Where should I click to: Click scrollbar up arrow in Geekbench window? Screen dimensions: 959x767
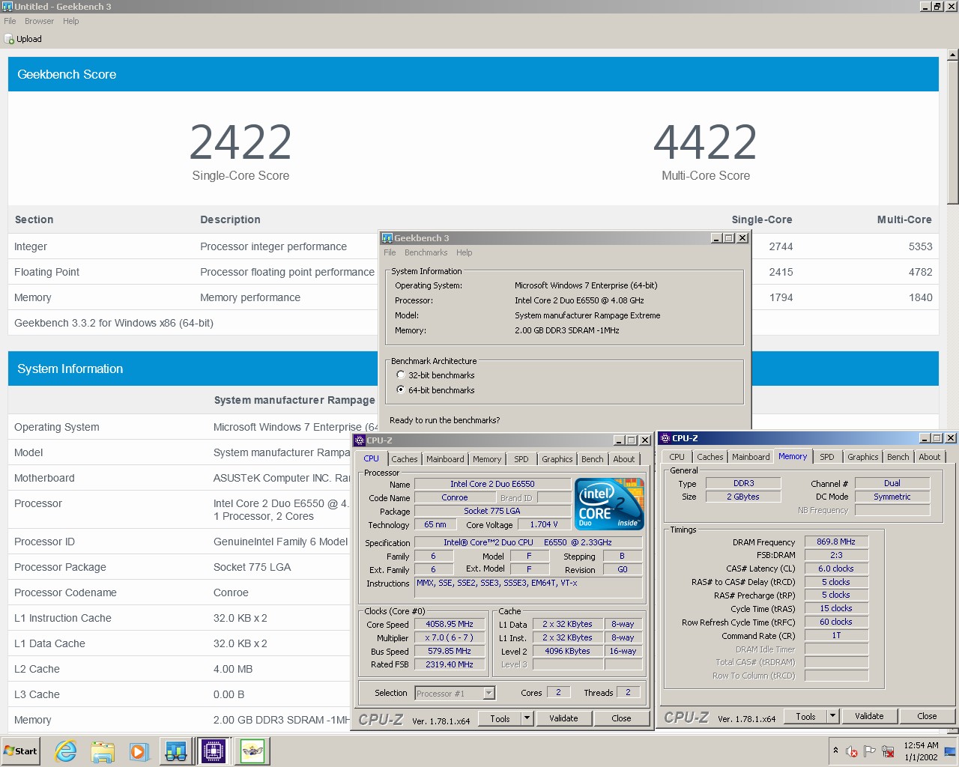point(952,55)
